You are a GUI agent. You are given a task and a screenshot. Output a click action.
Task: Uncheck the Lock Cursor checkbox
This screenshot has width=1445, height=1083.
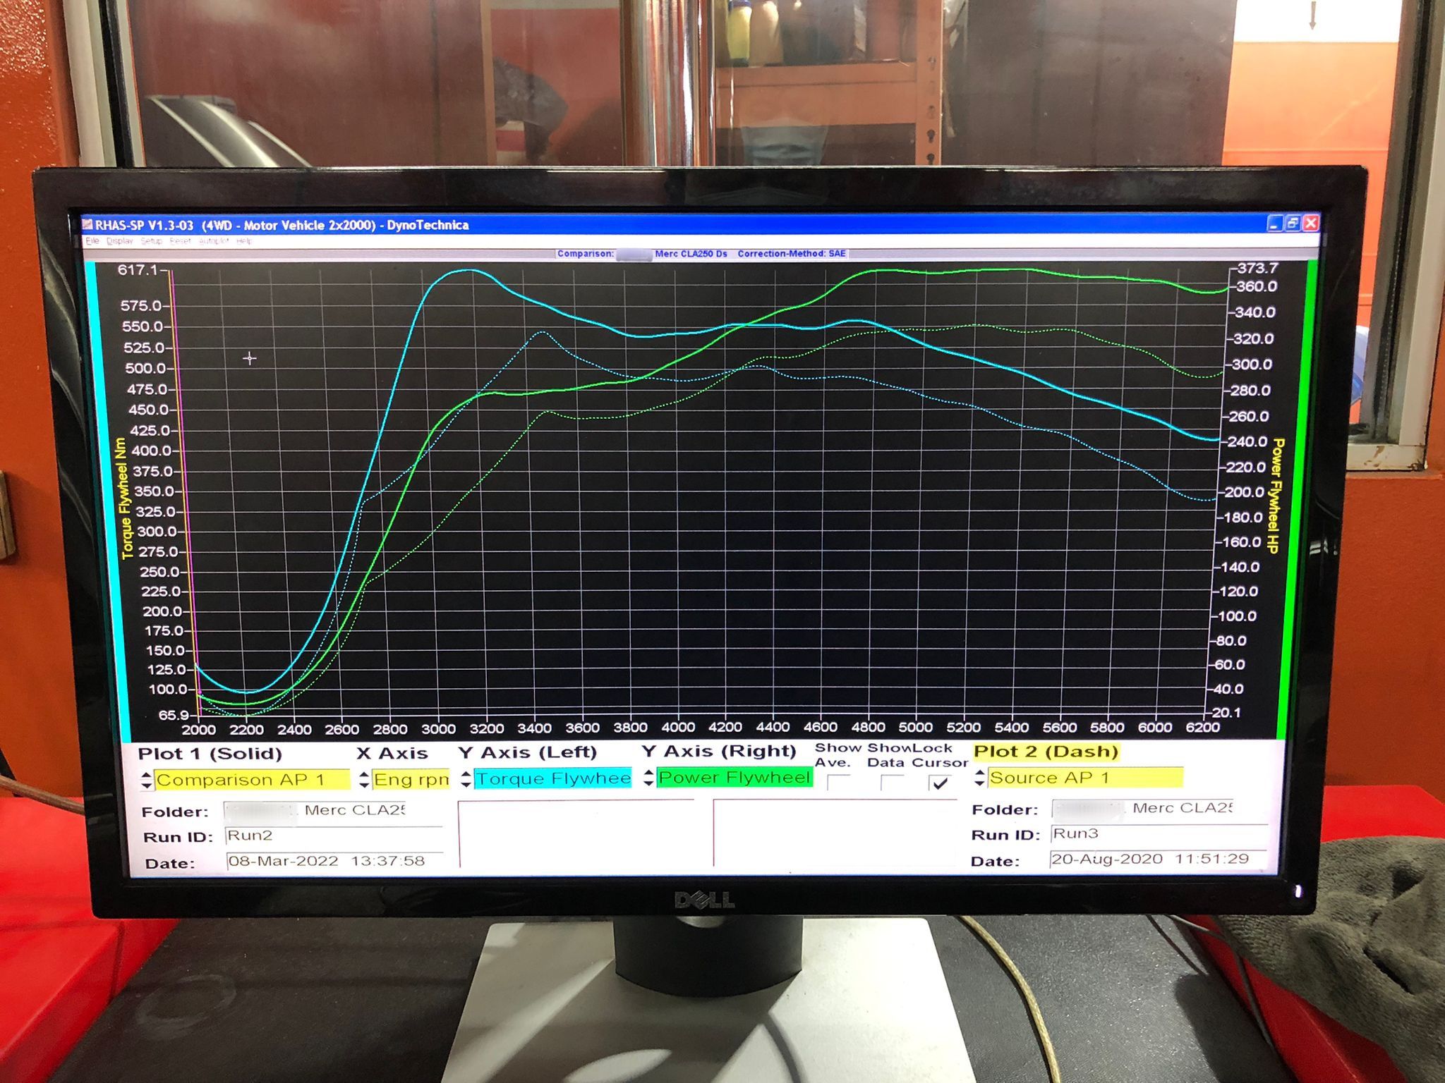click(939, 783)
